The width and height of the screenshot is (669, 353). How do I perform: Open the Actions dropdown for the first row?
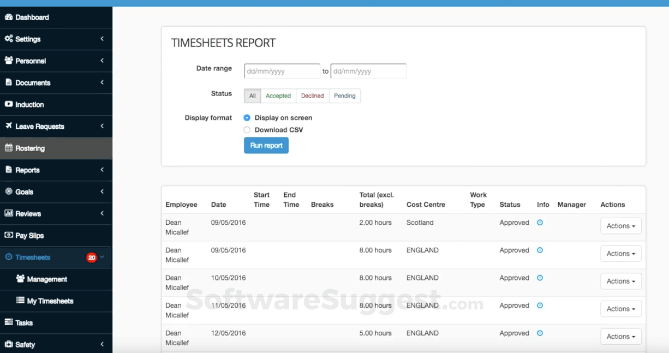pos(620,225)
